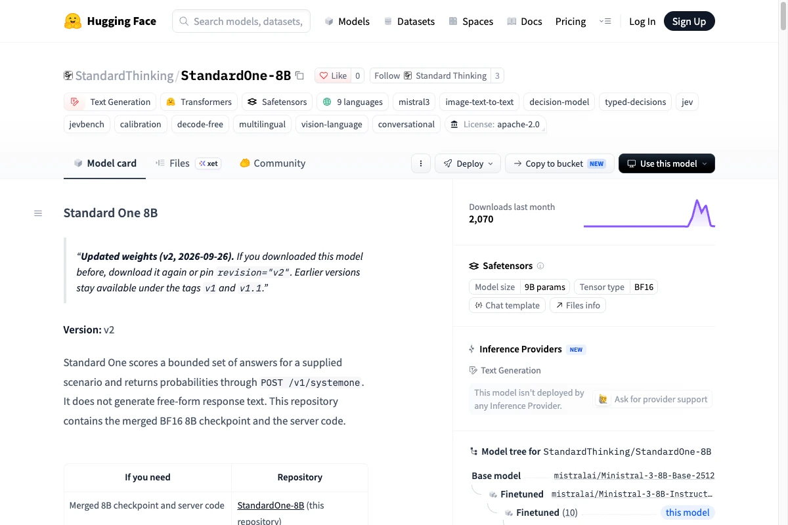Screen dimensions: 788x525
Task: Expand the extra navigation menu icon
Action: [605, 21]
